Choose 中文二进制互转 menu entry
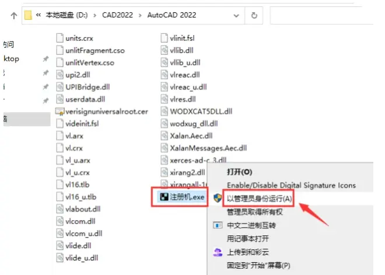The width and height of the screenshot is (385, 275). point(251,225)
